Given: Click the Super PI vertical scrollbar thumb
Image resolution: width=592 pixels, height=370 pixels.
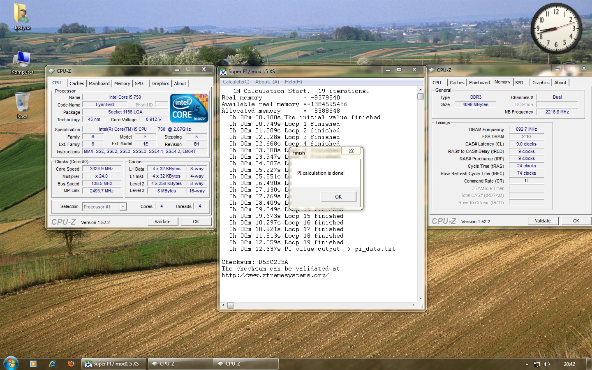Looking at the screenshot, I should tap(420, 97).
